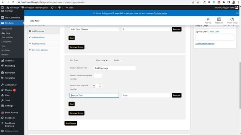Go to All Products submenu
This screenshot has width=241, height=135.
coord(7,28)
